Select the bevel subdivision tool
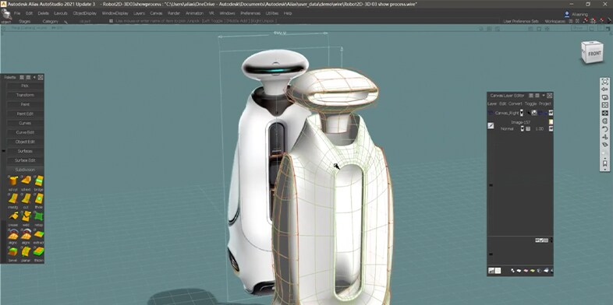This screenshot has height=305, width=613. (13, 251)
